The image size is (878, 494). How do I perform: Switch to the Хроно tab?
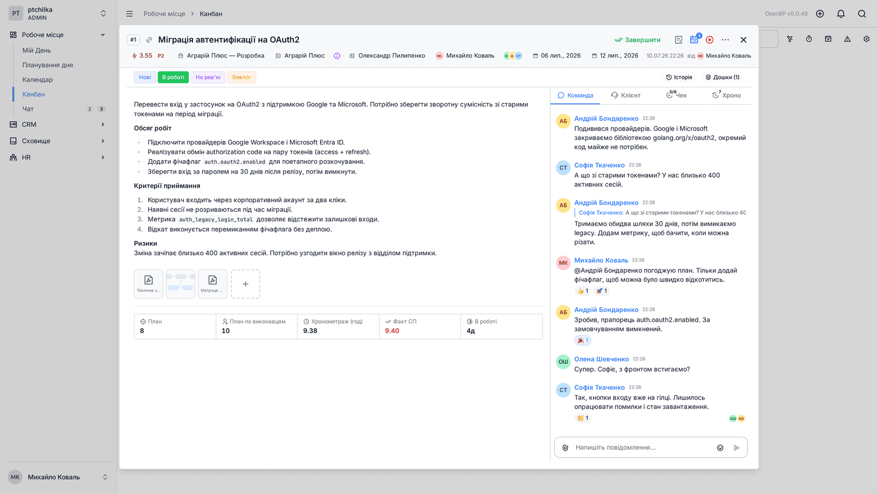click(x=727, y=96)
